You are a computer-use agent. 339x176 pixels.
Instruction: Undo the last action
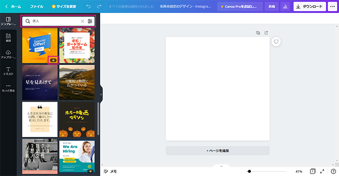(x=89, y=6)
